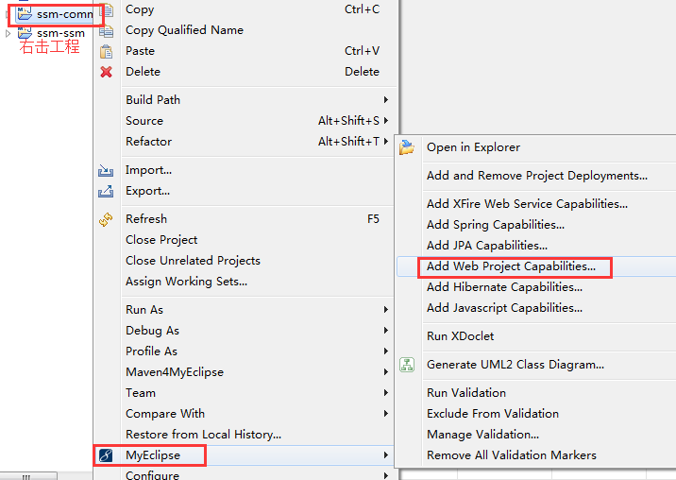Click the Copy Qualified Name icon
Viewport: 676px width, 480px height.
tap(107, 30)
